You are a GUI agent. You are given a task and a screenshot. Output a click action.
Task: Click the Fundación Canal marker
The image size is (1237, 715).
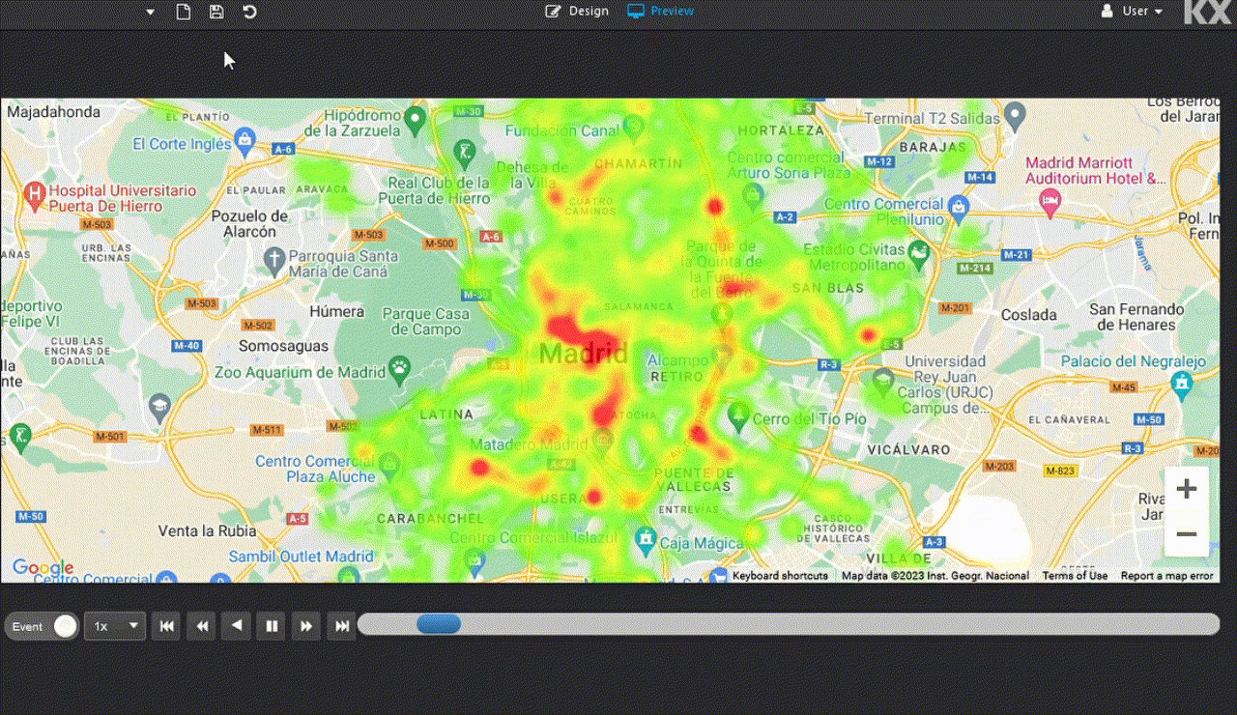[x=634, y=126]
